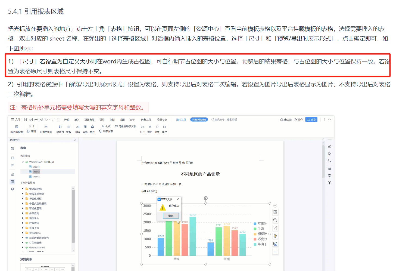This screenshot has height=271, width=412.
Task: Click the lightbulb icon beside the chart
Action: [x=275, y=236]
